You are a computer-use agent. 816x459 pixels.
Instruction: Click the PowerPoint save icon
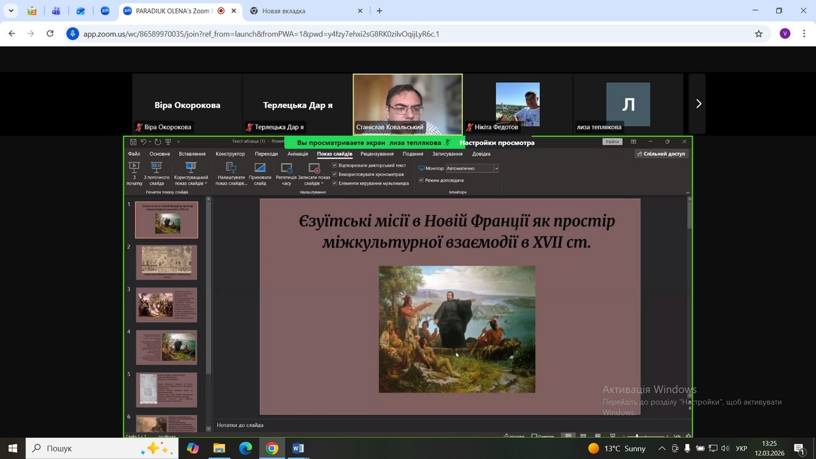(133, 142)
